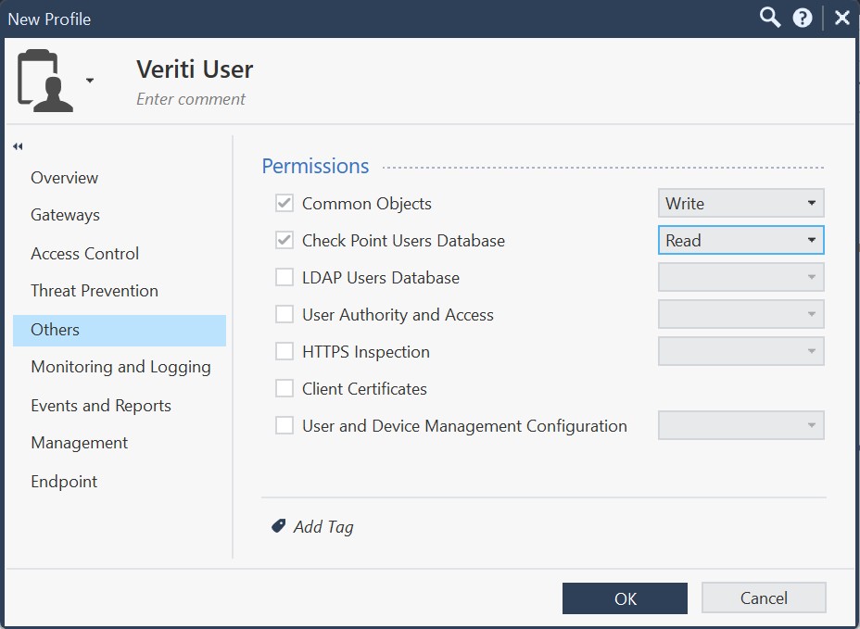Click the Cancel button
The width and height of the screenshot is (860, 629).
(763, 598)
